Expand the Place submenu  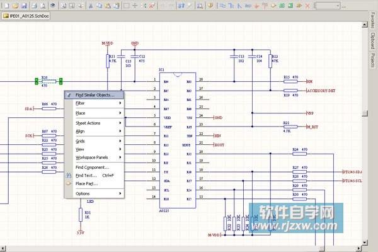[x=94, y=113]
